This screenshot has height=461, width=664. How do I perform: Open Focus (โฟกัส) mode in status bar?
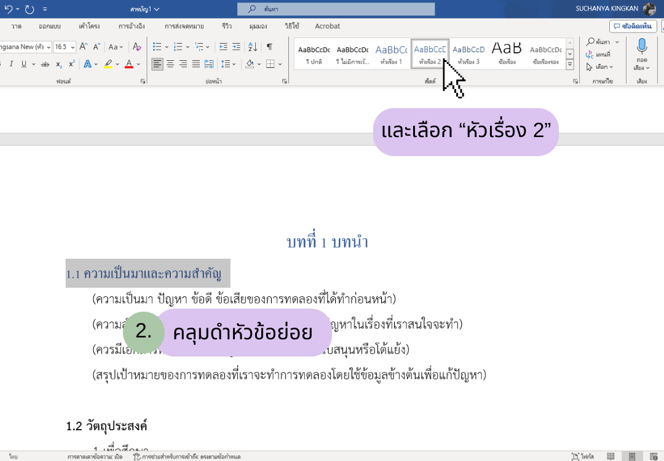[x=583, y=456]
